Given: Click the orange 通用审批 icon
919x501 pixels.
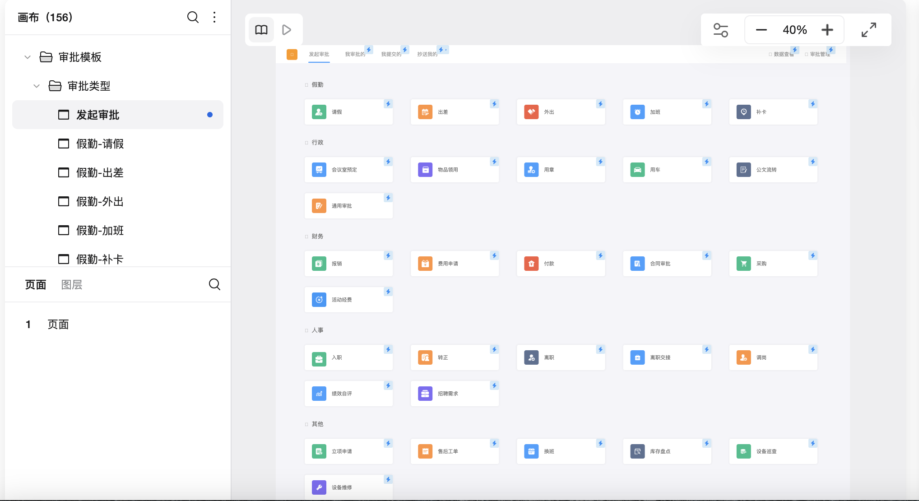Looking at the screenshot, I should click(319, 206).
